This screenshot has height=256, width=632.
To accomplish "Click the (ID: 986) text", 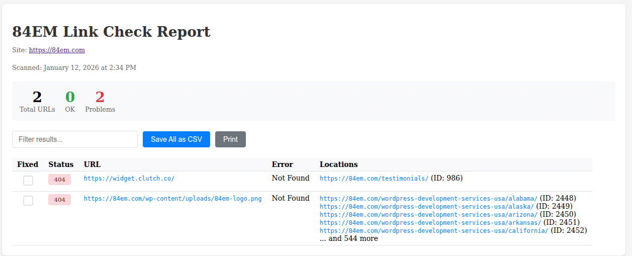I will pyautogui.click(x=446, y=178).
